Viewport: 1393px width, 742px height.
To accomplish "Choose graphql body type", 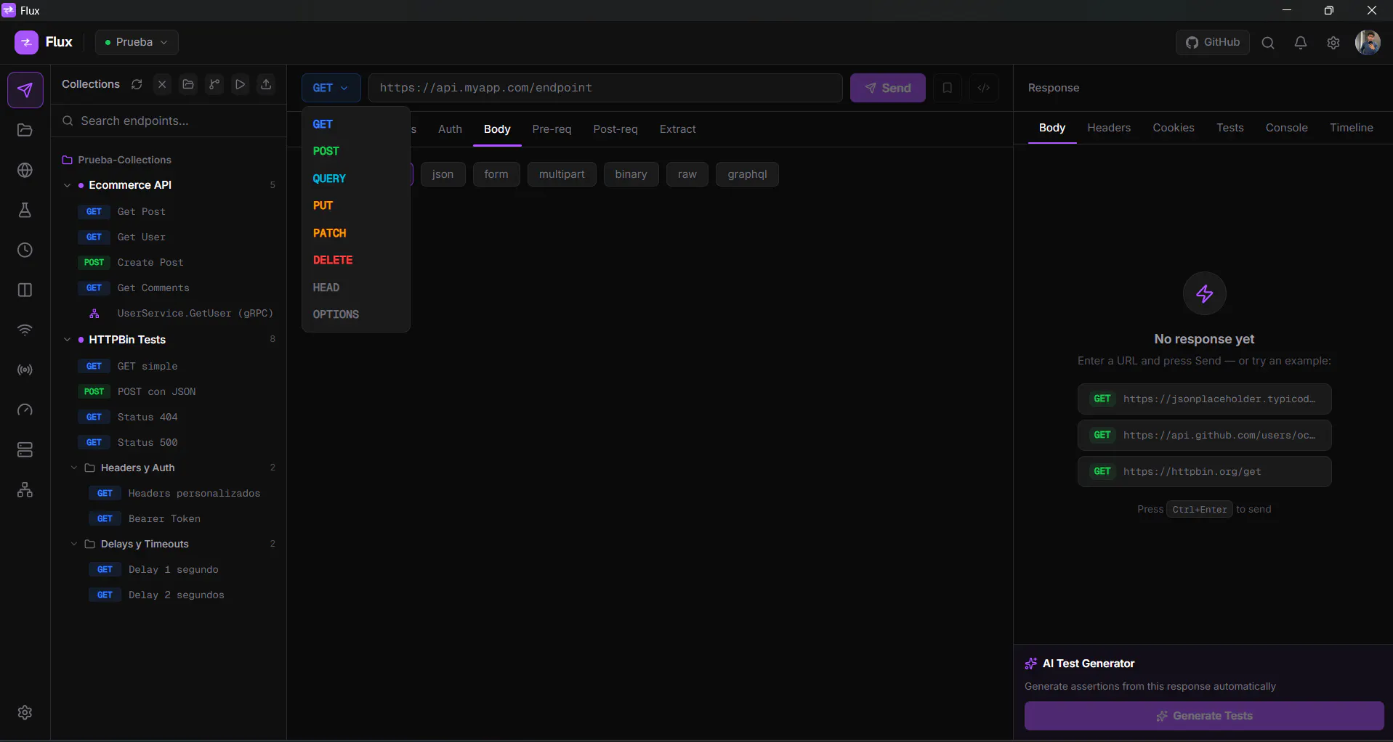I will coord(747,174).
